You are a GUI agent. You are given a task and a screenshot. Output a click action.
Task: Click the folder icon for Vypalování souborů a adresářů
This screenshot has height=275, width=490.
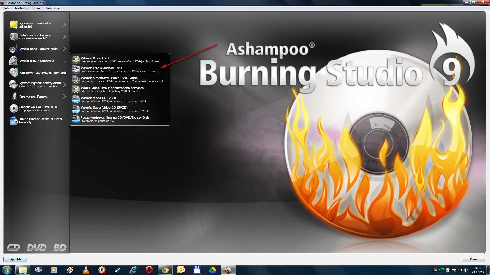(14, 25)
